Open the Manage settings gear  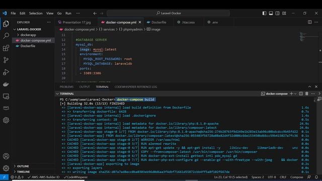6,168
